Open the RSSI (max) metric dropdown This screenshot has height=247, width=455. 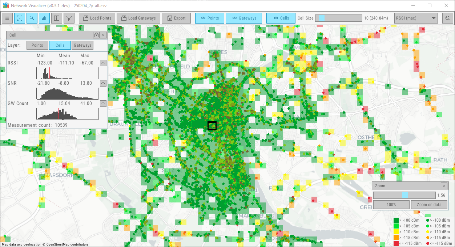click(x=416, y=18)
